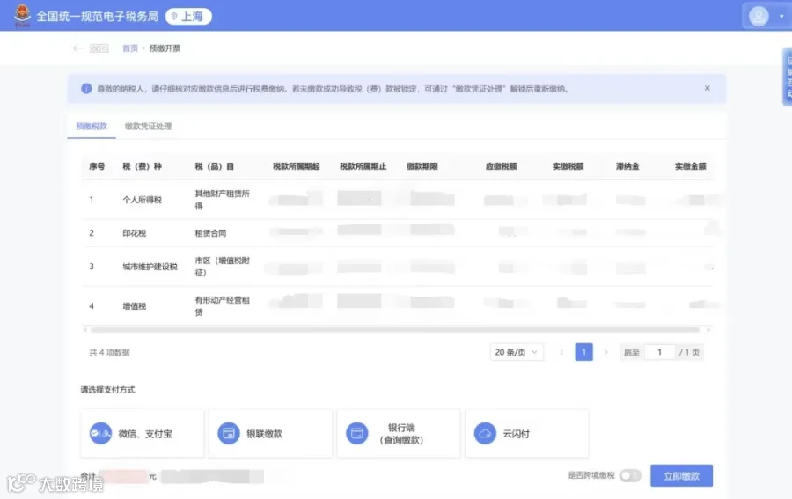Toggle the 是否跨境缴税 switch

(x=630, y=475)
